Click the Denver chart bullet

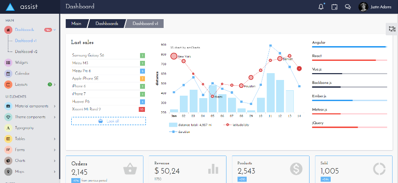(x=280, y=58)
